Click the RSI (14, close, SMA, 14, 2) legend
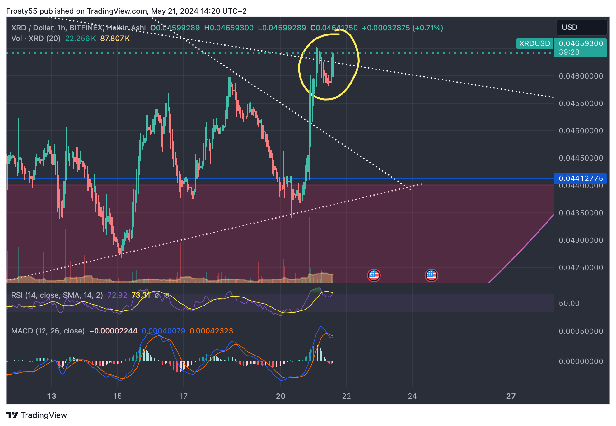 57,295
